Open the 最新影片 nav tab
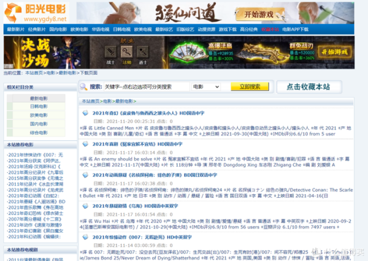The image size is (368, 261). pyautogui.click(x=16, y=29)
